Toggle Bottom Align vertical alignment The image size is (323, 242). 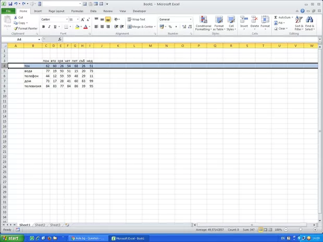[108, 19]
